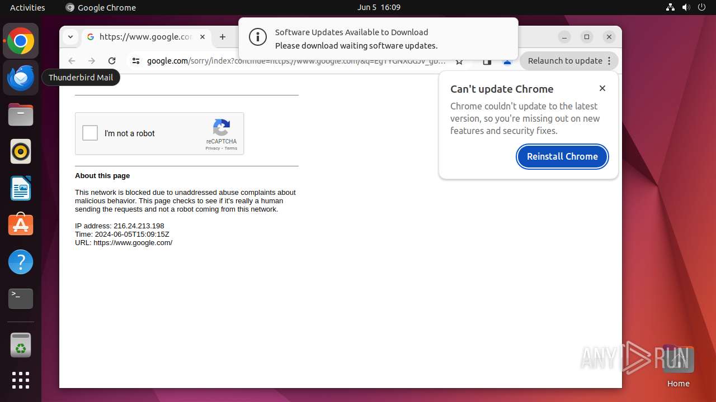Open Chrome profile icon
This screenshot has height=402, width=716.
[507, 61]
